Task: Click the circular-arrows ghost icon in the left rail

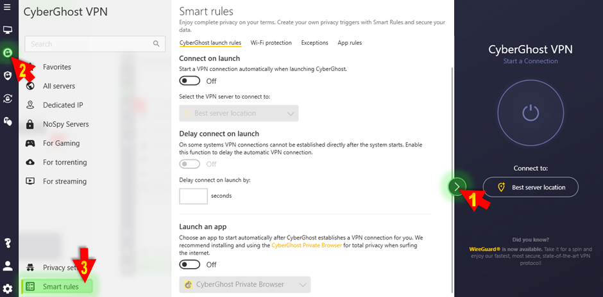Action: [8, 99]
